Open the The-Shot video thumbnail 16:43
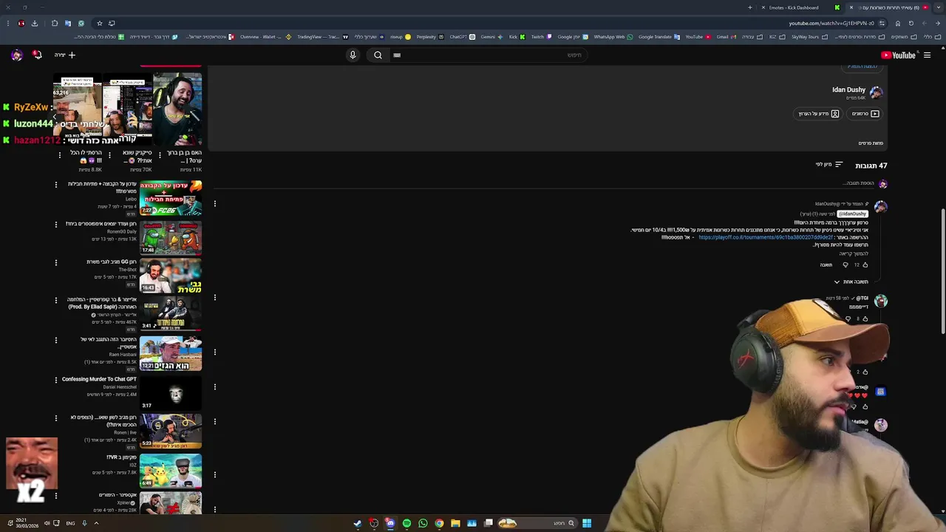Image resolution: width=946 pixels, height=532 pixels. click(x=171, y=276)
